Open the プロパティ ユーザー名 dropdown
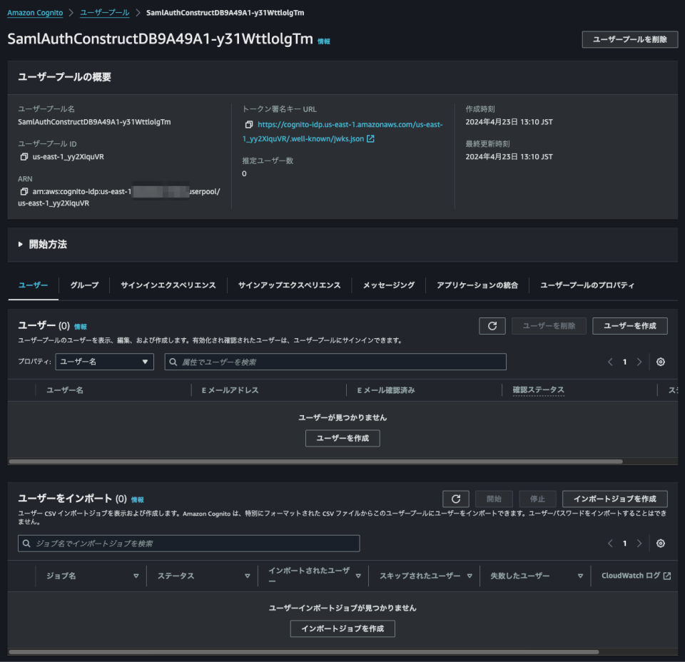This screenshot has height=662, width=685. [x=104, y=362]
